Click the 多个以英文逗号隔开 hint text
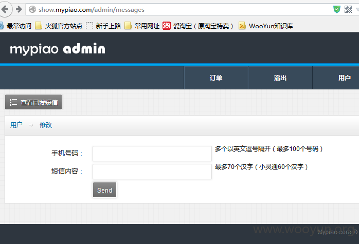The image size is (359, 244). (269, 149)
